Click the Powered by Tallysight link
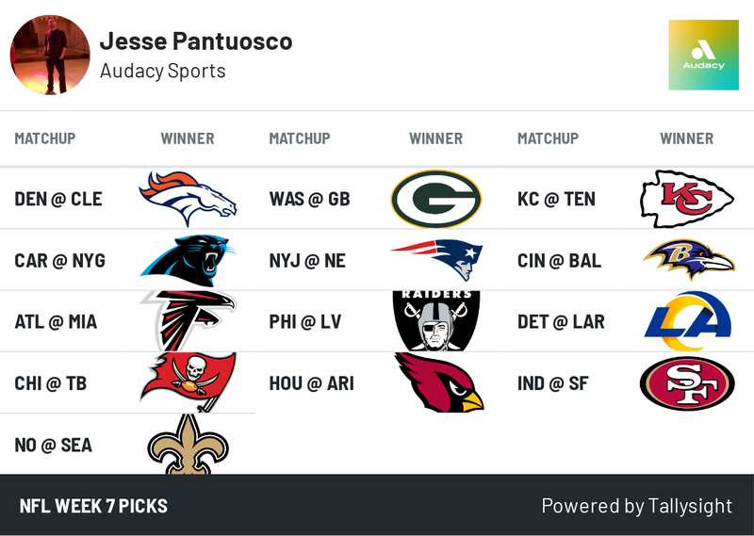Viewport: 754px width, 536px height. click(636, 506)
